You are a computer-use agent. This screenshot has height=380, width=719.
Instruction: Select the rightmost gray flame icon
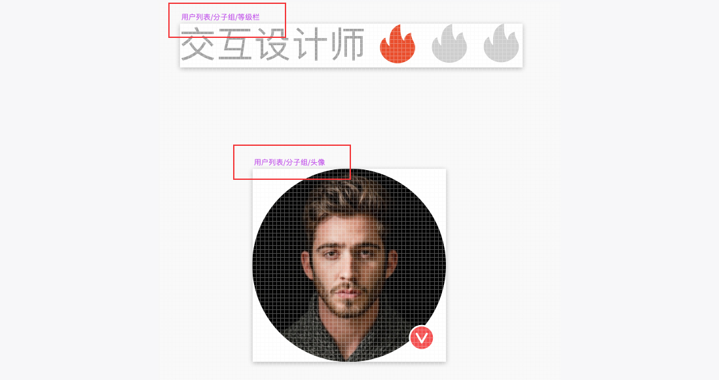(x=501, y=44)
